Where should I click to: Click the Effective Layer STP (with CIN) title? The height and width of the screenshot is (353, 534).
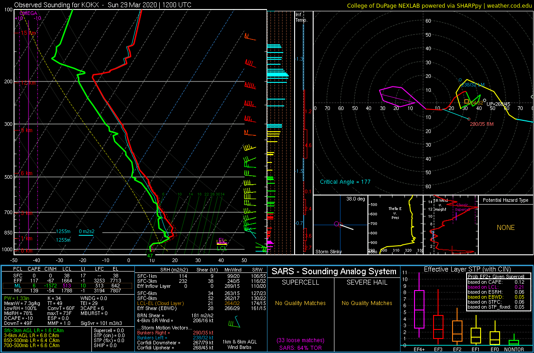(x=467, y=270)
